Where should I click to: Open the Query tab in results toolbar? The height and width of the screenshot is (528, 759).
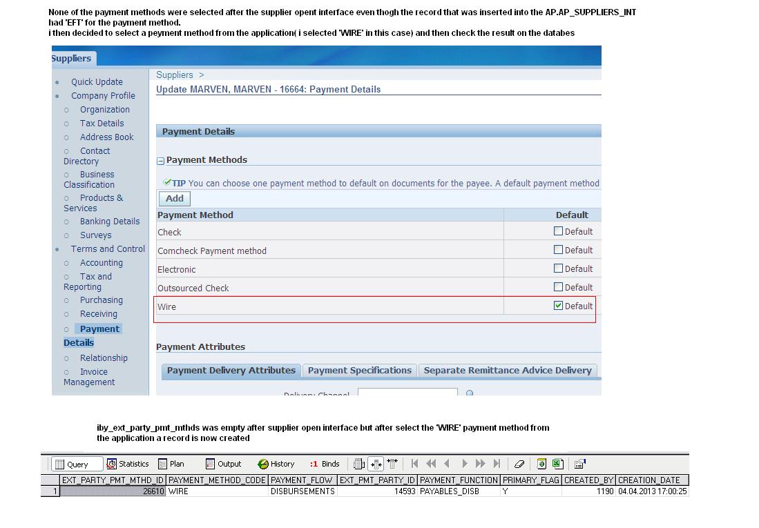click(77, 464)
